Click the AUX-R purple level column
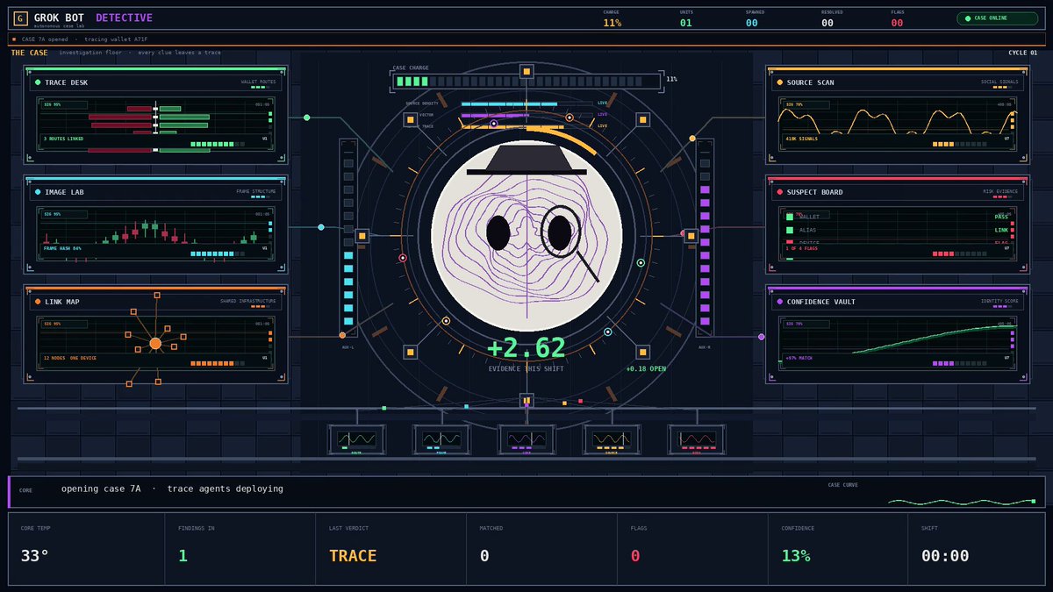Viewport: 1053px width, 592px height. (704, 239)
